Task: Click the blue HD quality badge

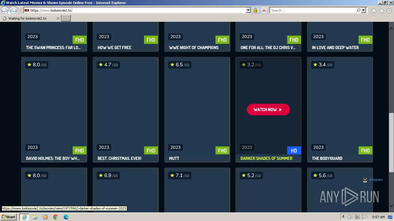Action: click(x=294, y=150)
